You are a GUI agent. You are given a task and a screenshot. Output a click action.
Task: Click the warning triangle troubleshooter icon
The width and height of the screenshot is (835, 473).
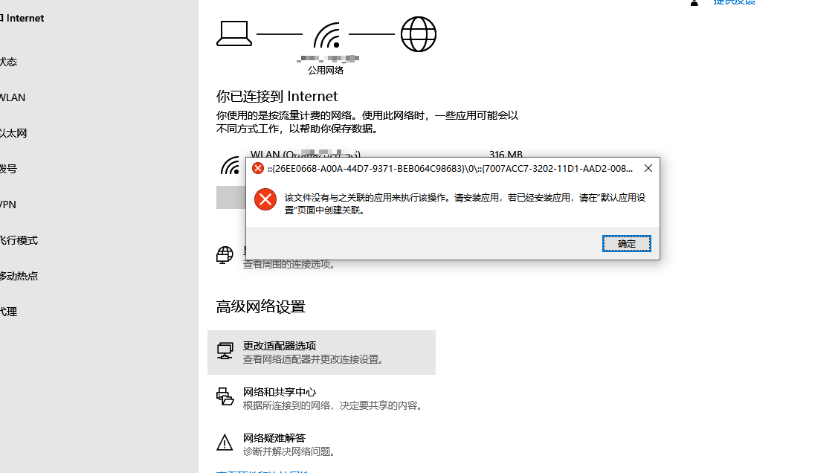225,442
